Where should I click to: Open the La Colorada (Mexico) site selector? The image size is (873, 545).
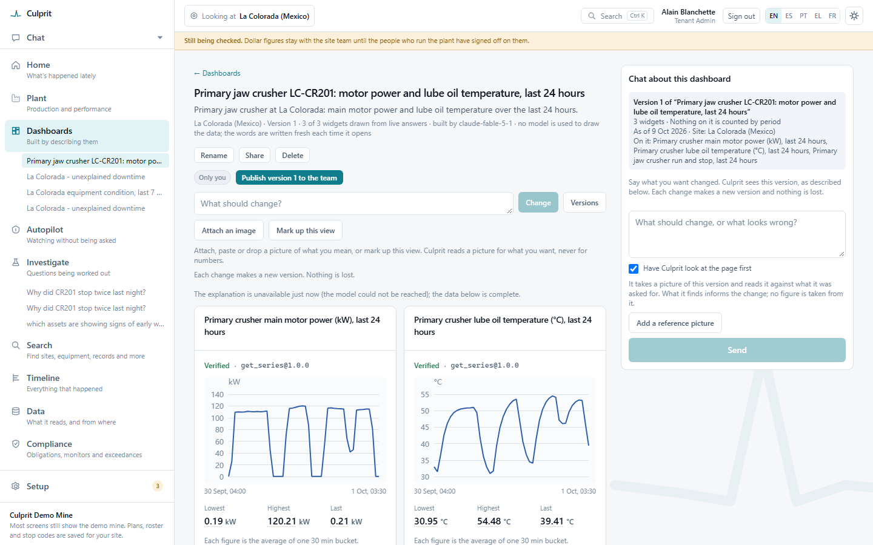coord(249,16)
